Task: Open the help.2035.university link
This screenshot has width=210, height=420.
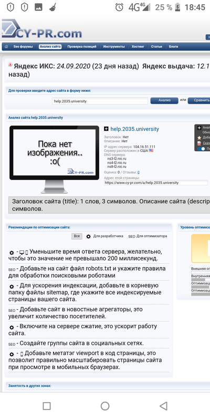Action: pos(135,129)
